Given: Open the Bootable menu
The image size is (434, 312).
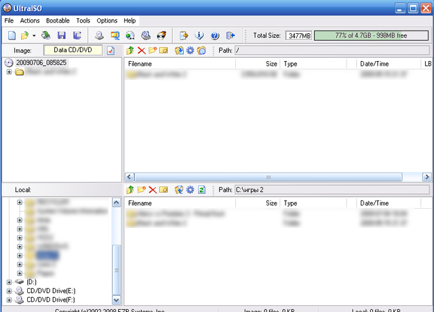Looking at the screenshot, I should click(58, 21).
